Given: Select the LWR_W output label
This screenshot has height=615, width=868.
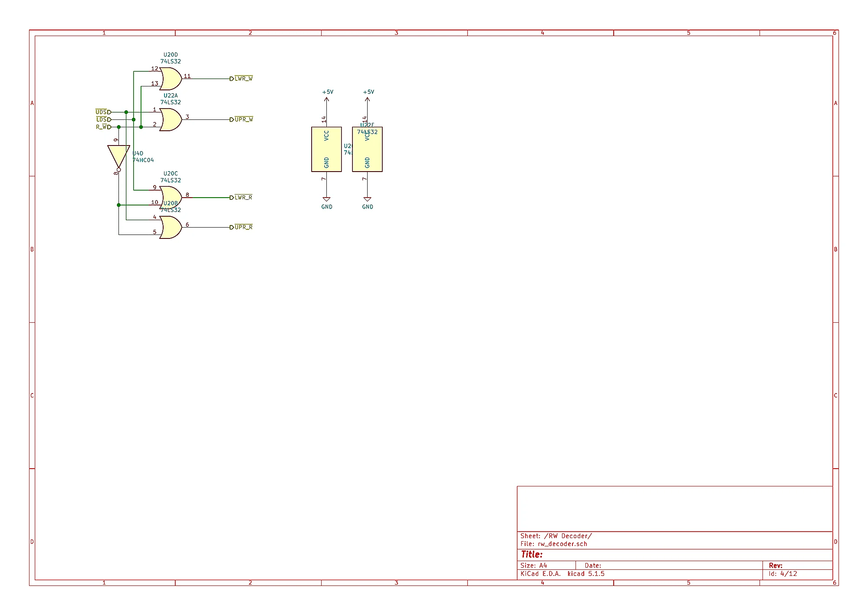Looking at the screenshot, I should [243, 79].
